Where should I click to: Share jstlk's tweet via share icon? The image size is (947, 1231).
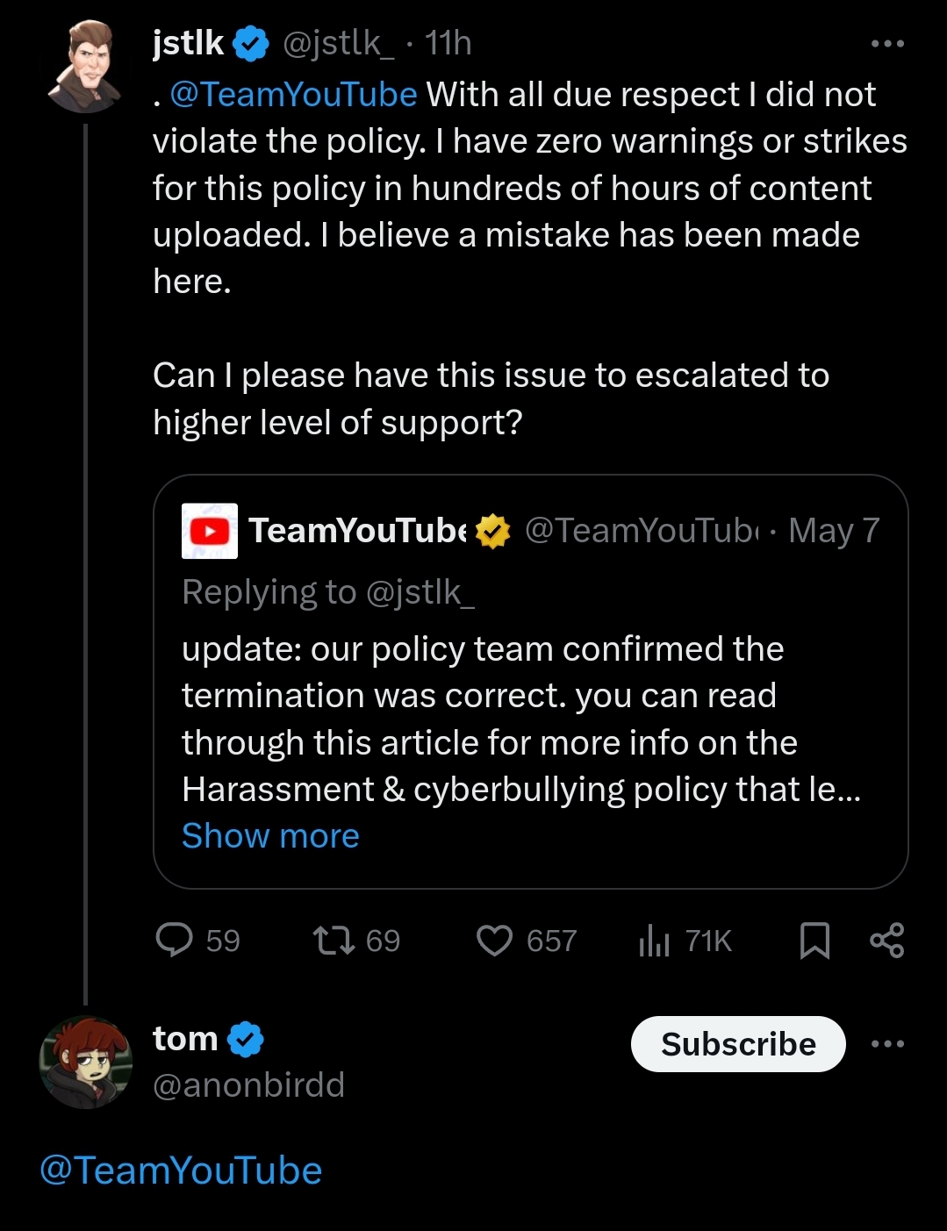click(x=886, y=941)
